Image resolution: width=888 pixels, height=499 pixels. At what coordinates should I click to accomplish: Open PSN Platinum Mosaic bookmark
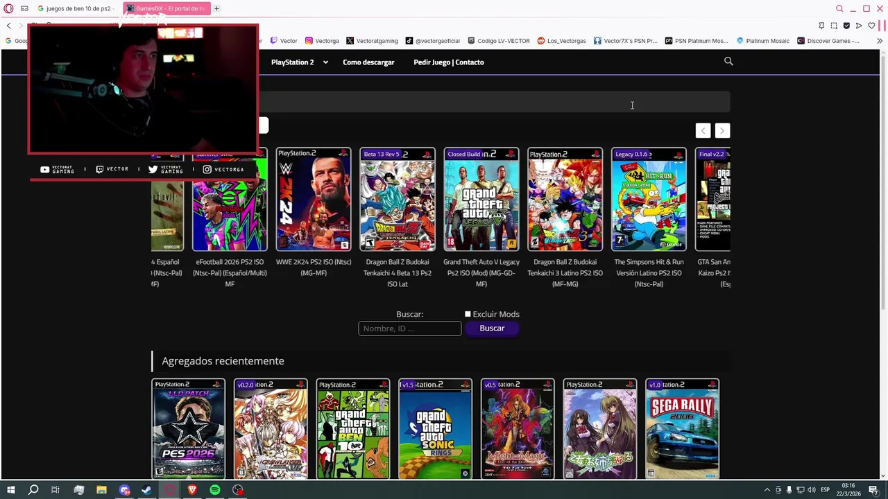click(x=697, y=41)
